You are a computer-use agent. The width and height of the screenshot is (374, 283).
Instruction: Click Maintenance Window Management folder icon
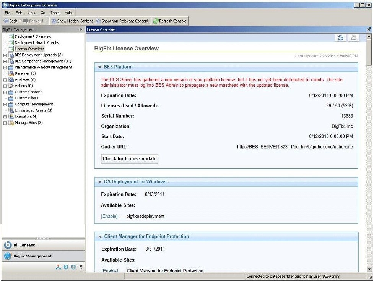click(x=11, y=68)
